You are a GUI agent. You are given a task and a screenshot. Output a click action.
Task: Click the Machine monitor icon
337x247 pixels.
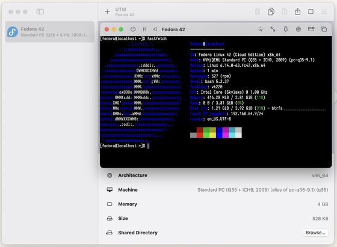point(110,190)
